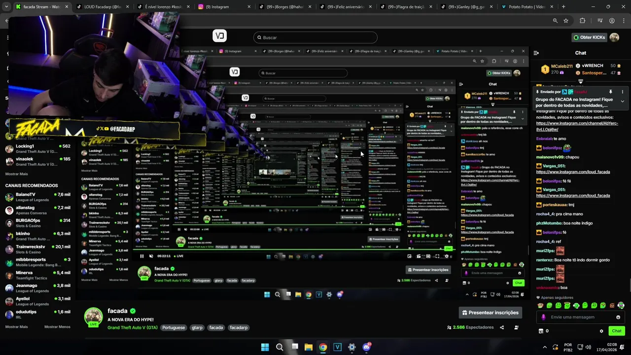This screenshot has width=631, height=355.
Task: Open the notification bell in system tray
Action: point(622,347)
